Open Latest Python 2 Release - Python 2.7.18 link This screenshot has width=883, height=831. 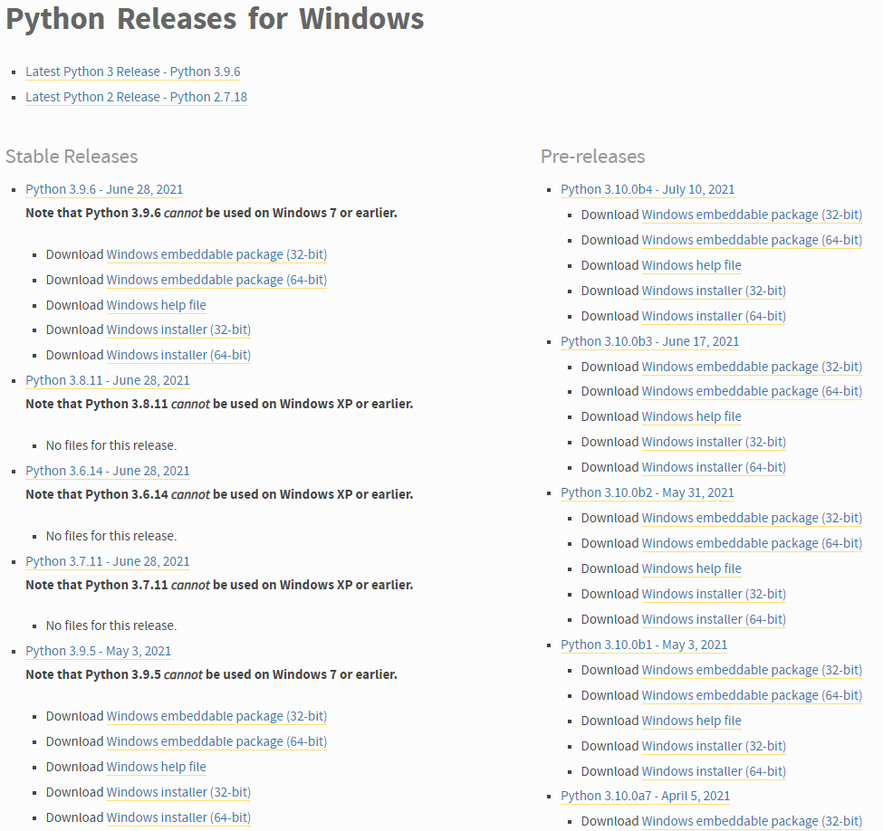coord(136,98)
